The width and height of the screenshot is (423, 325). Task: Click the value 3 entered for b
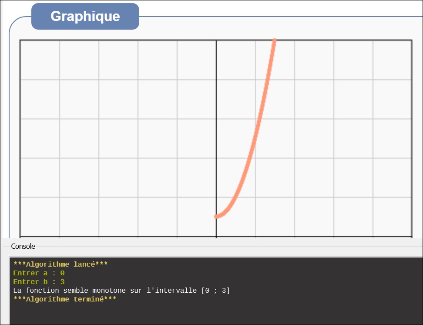(62, 282)
